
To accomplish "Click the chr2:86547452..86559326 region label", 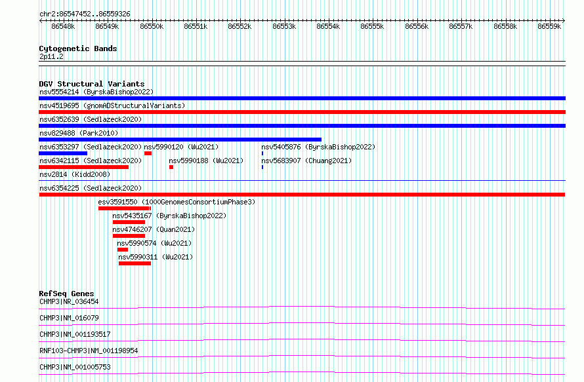I will 85,14.
